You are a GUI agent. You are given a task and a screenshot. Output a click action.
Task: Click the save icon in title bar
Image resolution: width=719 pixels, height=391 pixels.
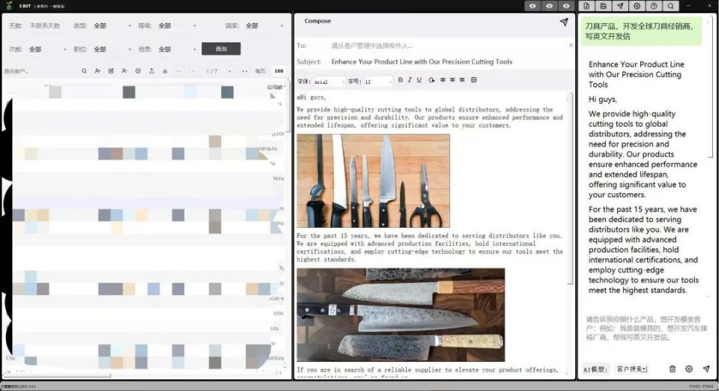[x=604, y=6]
